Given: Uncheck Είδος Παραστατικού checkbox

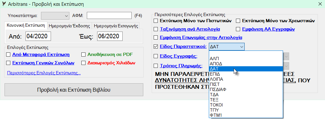Looking at the screenshot, I should pos(156,46).
